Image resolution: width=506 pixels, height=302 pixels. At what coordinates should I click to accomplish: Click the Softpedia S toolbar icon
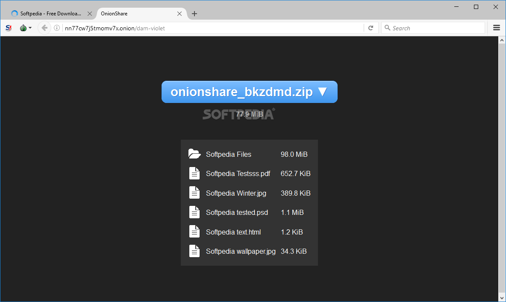coord(9,28)
